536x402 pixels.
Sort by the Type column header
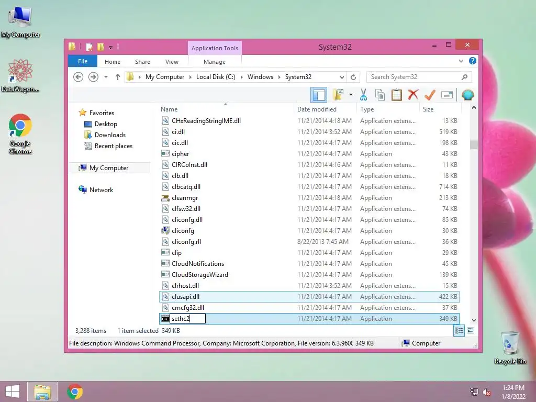pos(367,109)
